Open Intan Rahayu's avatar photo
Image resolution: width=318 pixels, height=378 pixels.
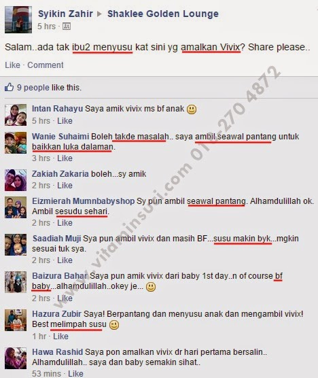(16, 115)
